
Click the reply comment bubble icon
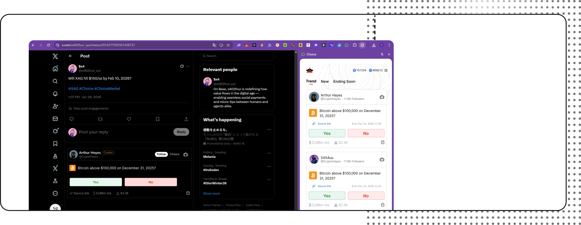click(72, 119)
